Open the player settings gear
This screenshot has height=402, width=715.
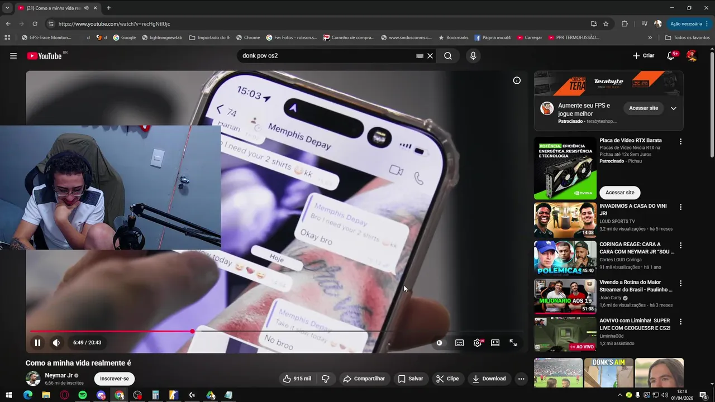coord(477,343)
